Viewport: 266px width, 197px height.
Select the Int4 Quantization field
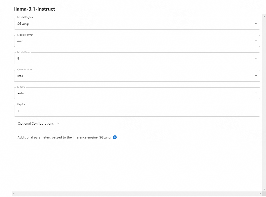(137, 76)
